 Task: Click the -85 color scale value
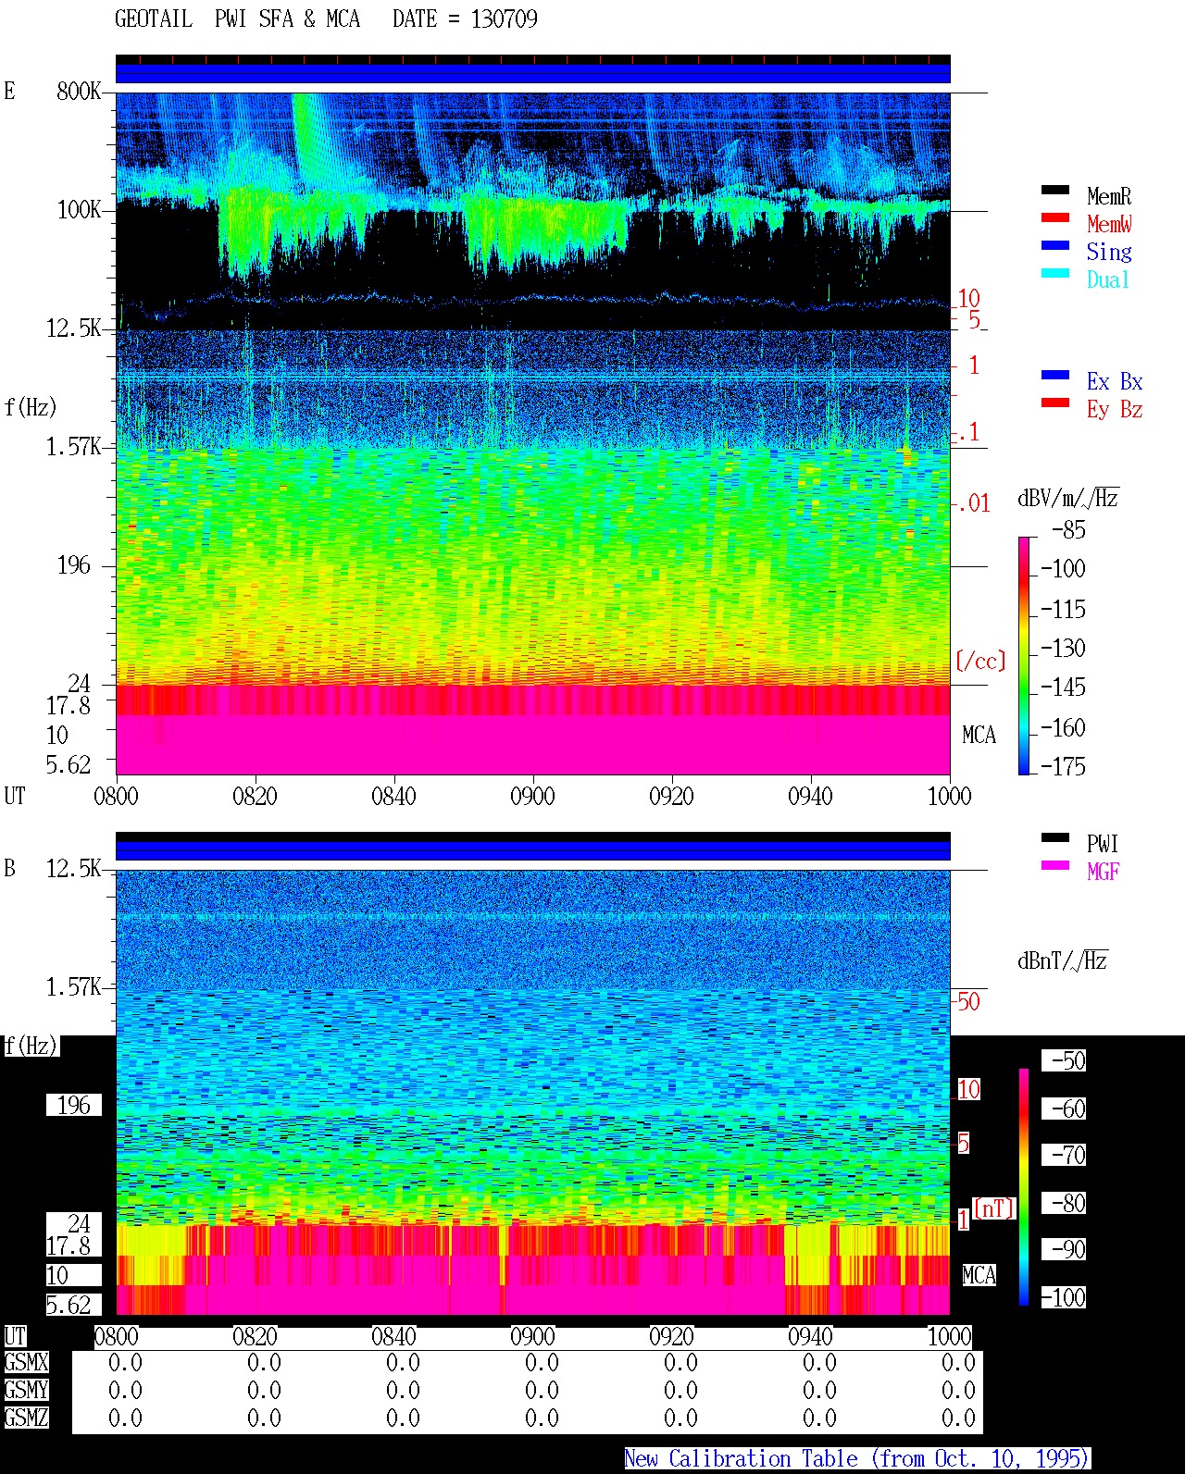pos(1068,531)
